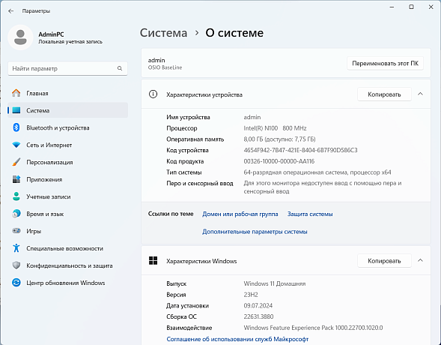The height and width of the screenshot is (345, 441).
Task: Click the Учетные записи person icon
Action: pos(16,196)
